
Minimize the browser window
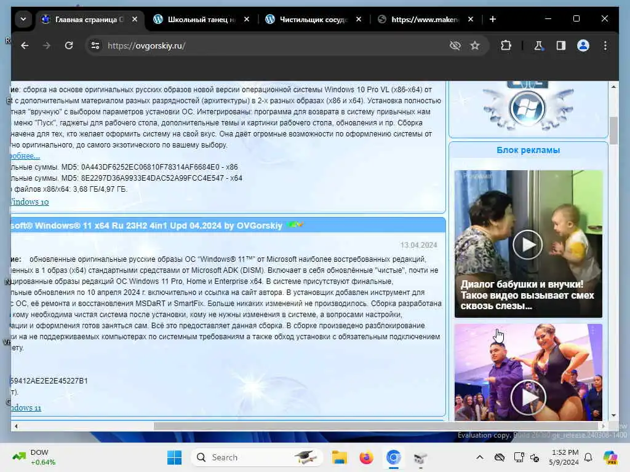click(548, 18)
